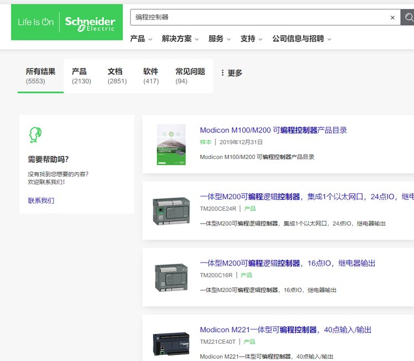Clear the search field with X icon
414x361 pixels.
392,18
